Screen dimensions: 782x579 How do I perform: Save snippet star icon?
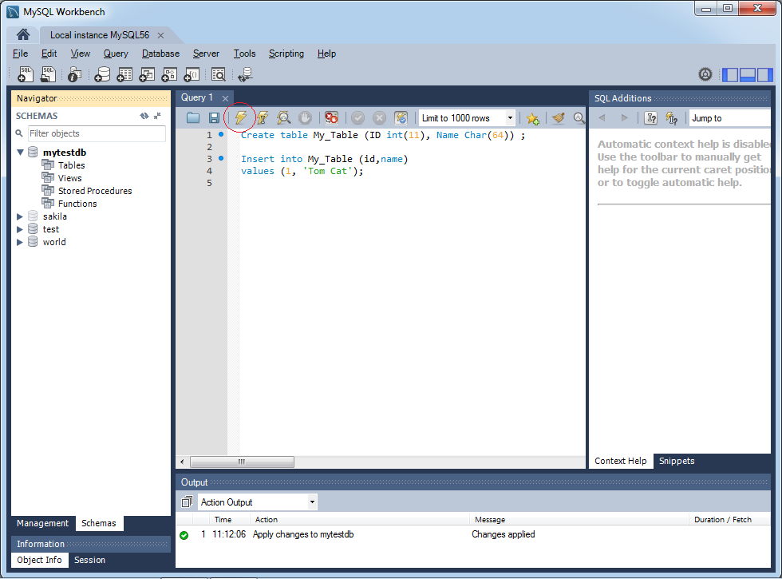(533, 118)
